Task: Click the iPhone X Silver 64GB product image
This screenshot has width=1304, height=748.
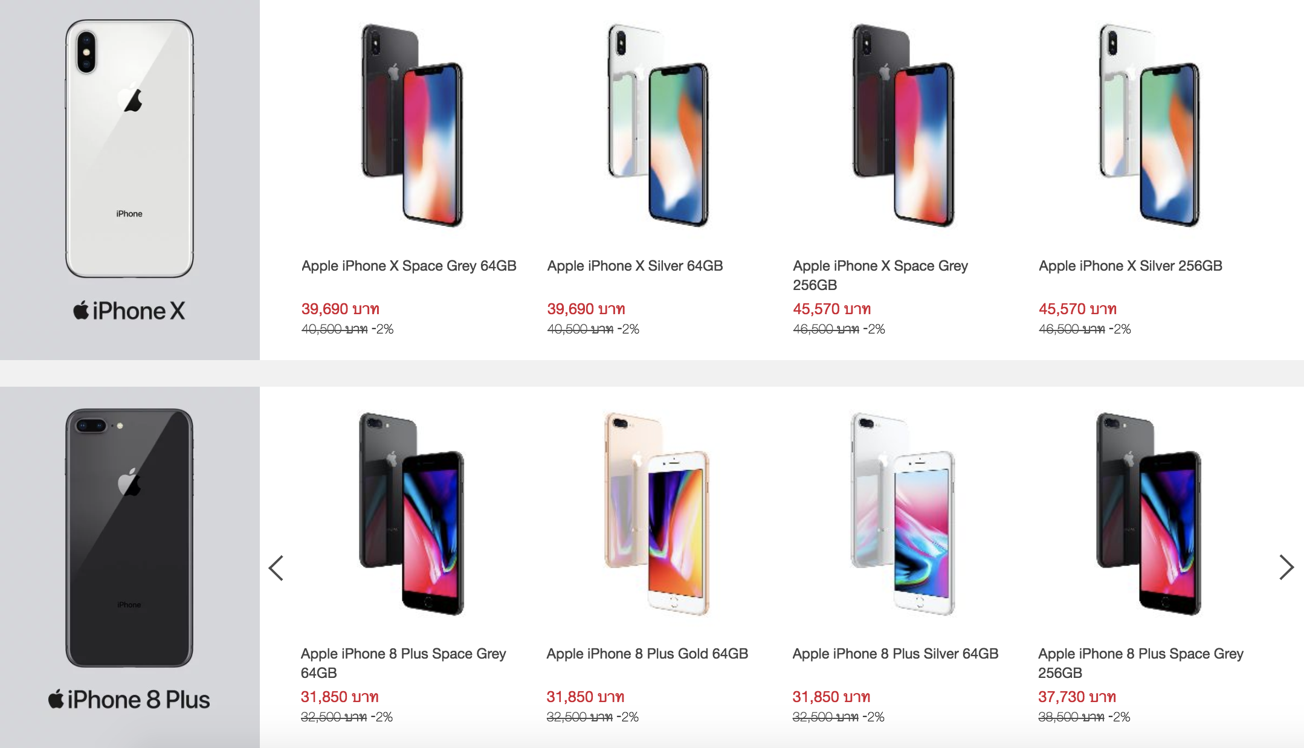Action: (658, 126)
